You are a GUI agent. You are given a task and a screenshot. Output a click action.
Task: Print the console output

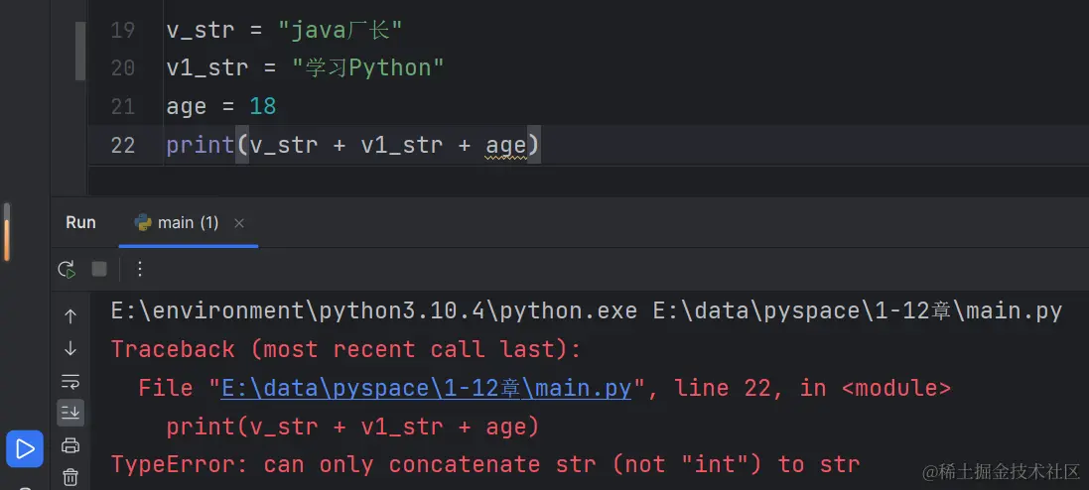click(70, 445)
